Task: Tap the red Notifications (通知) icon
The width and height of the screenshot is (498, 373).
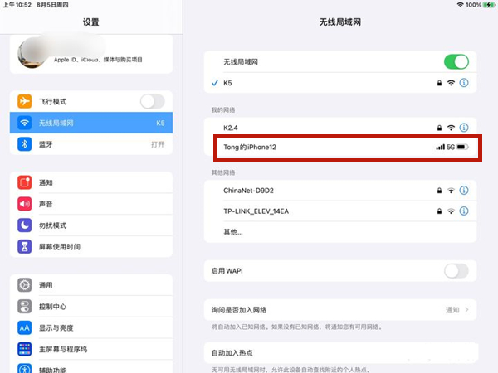Action: [24, 182]
